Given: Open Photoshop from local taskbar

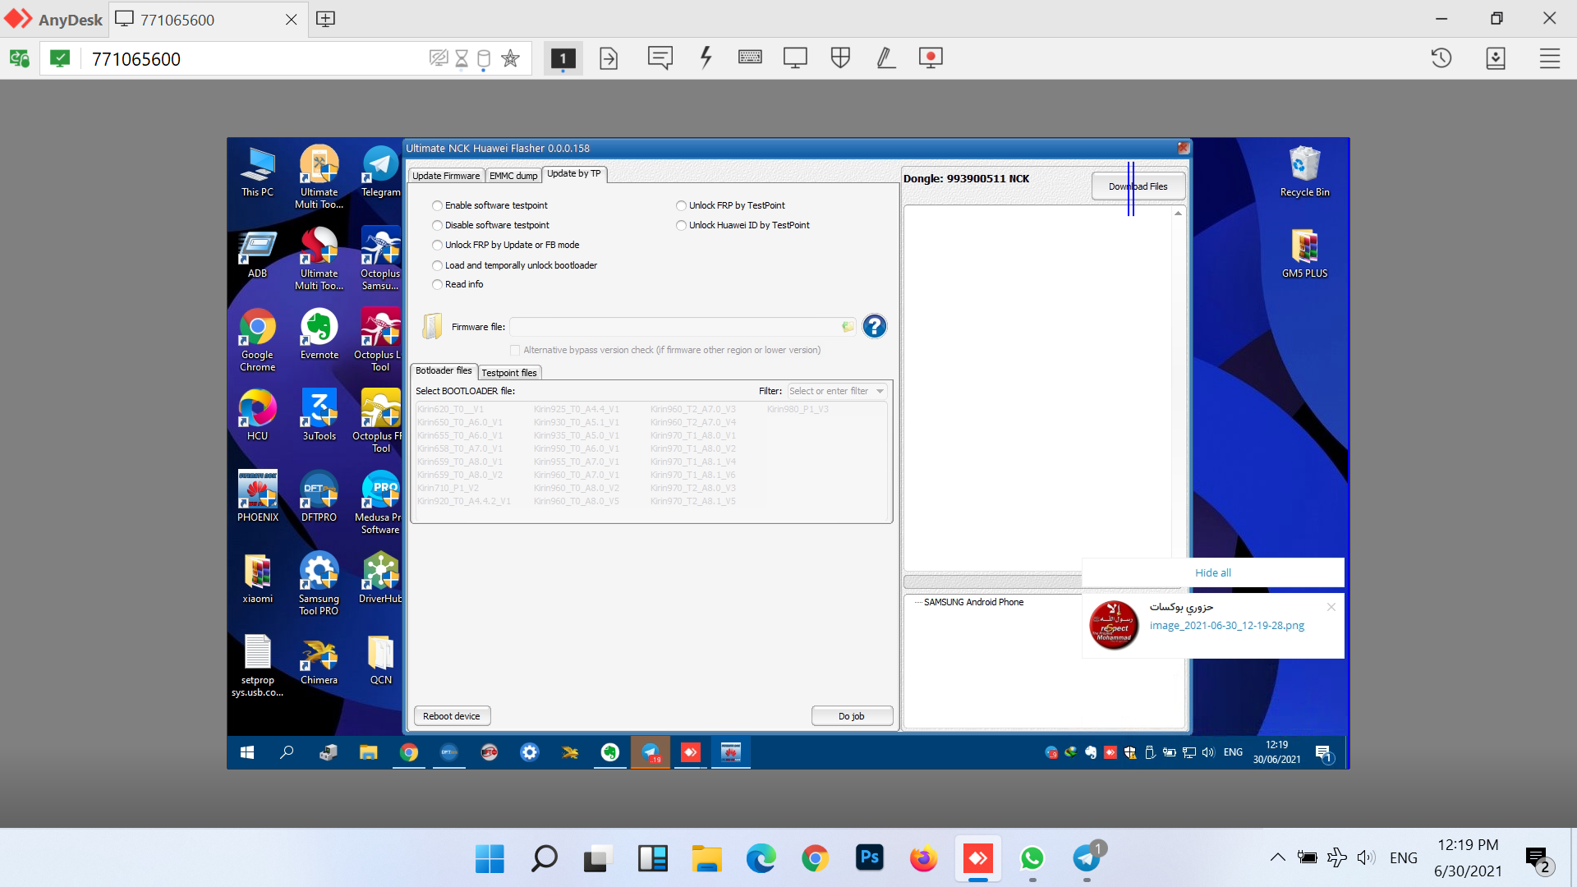Looking at the screenshot, I should (x=869, y=858).
